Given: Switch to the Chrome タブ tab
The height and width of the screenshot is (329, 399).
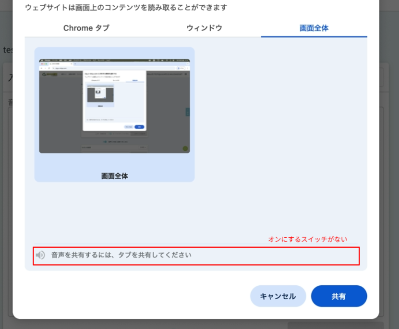Looking at the screenshot, I should point(86,28).
